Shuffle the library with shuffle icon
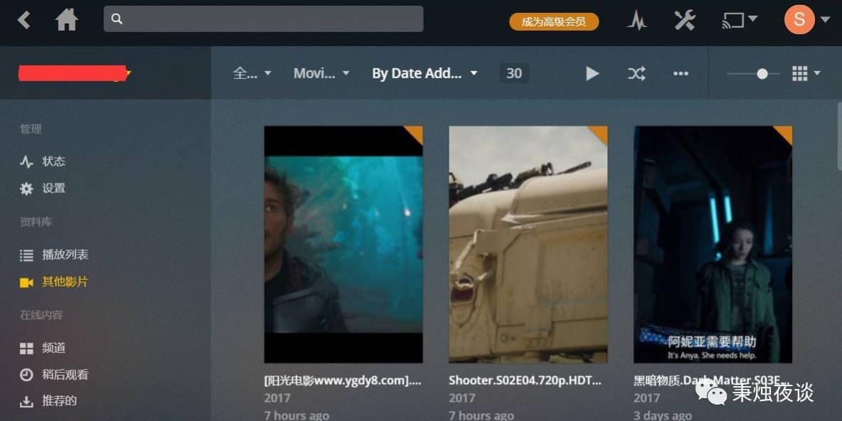 636,73
